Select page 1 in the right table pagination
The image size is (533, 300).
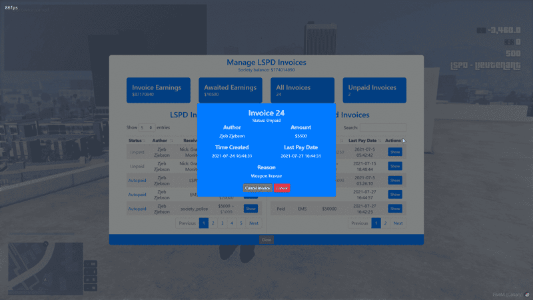[x=376, y=223]
